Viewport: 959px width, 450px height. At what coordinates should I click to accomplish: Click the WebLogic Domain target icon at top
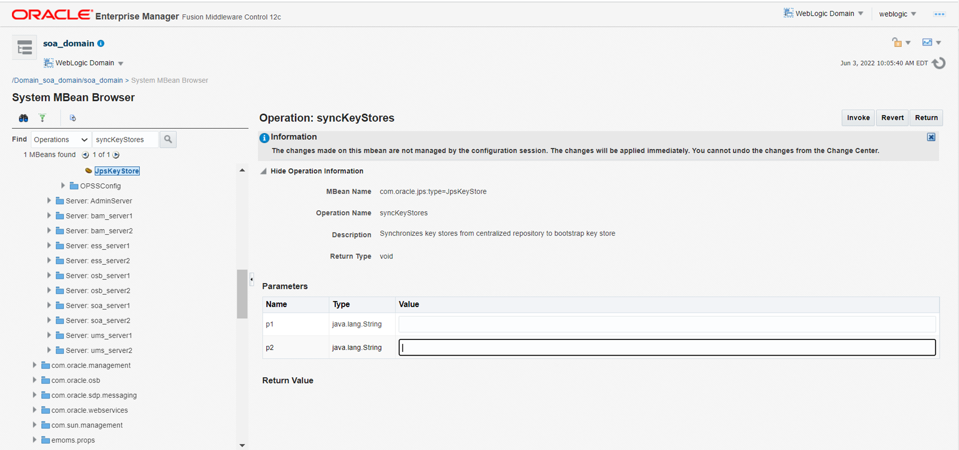(788, 13)
